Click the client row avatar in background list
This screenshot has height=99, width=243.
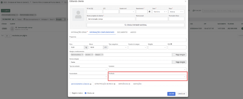(x=12, y=29)
